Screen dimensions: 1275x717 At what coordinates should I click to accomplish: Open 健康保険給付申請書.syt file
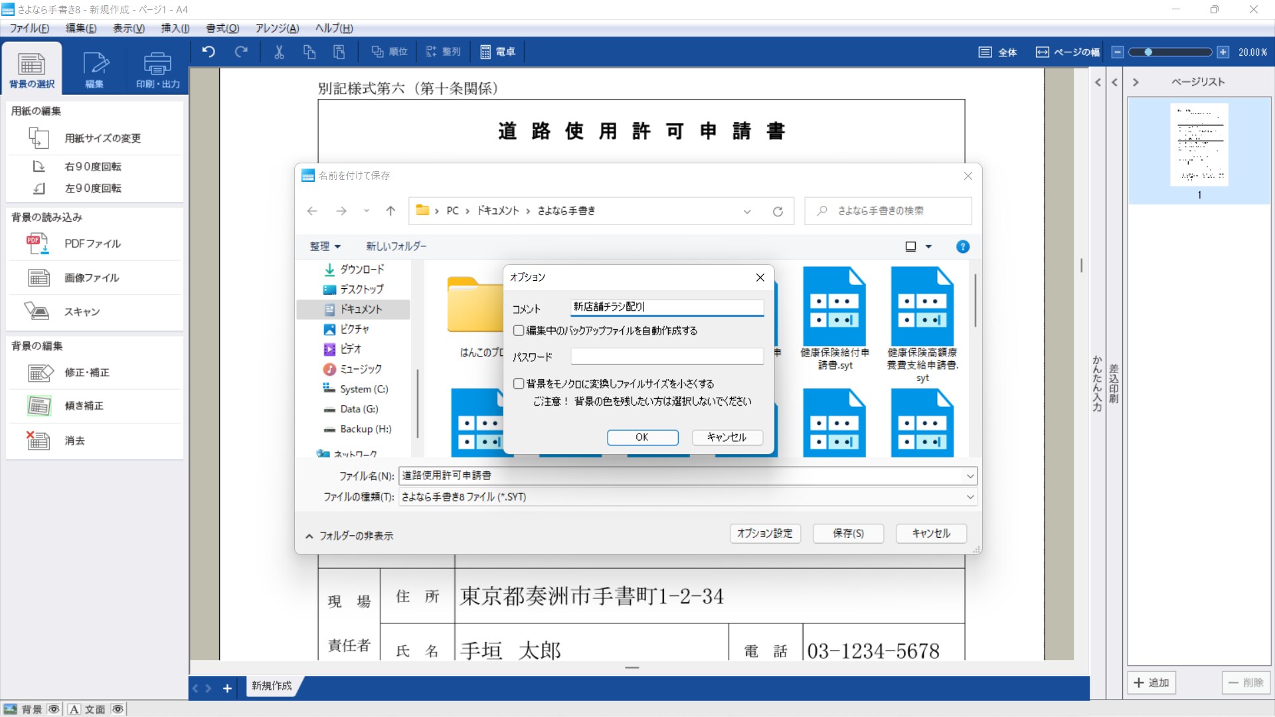coord(835,319)
